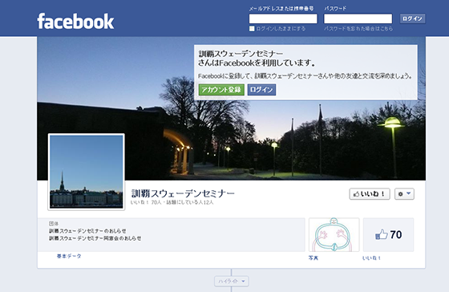The height and width of the screenshot is (292, 449).
Task: Click page title 訓覇スウェーデンセミナー
Action: [183, 193]
